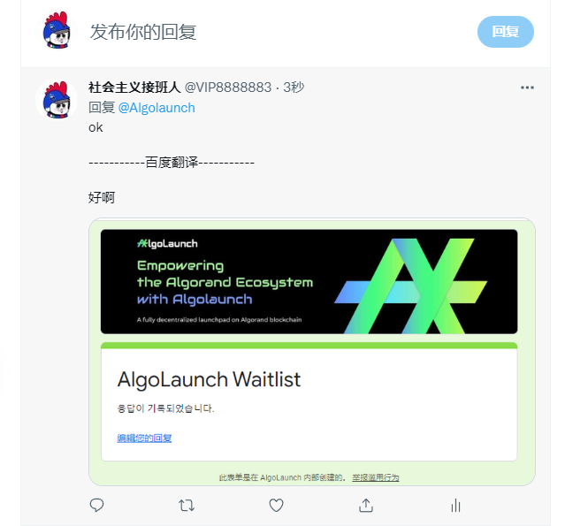Open the tweet analytics bar chart icon
The width and height of the screenshot is (565, 526).
click(456, 506)
